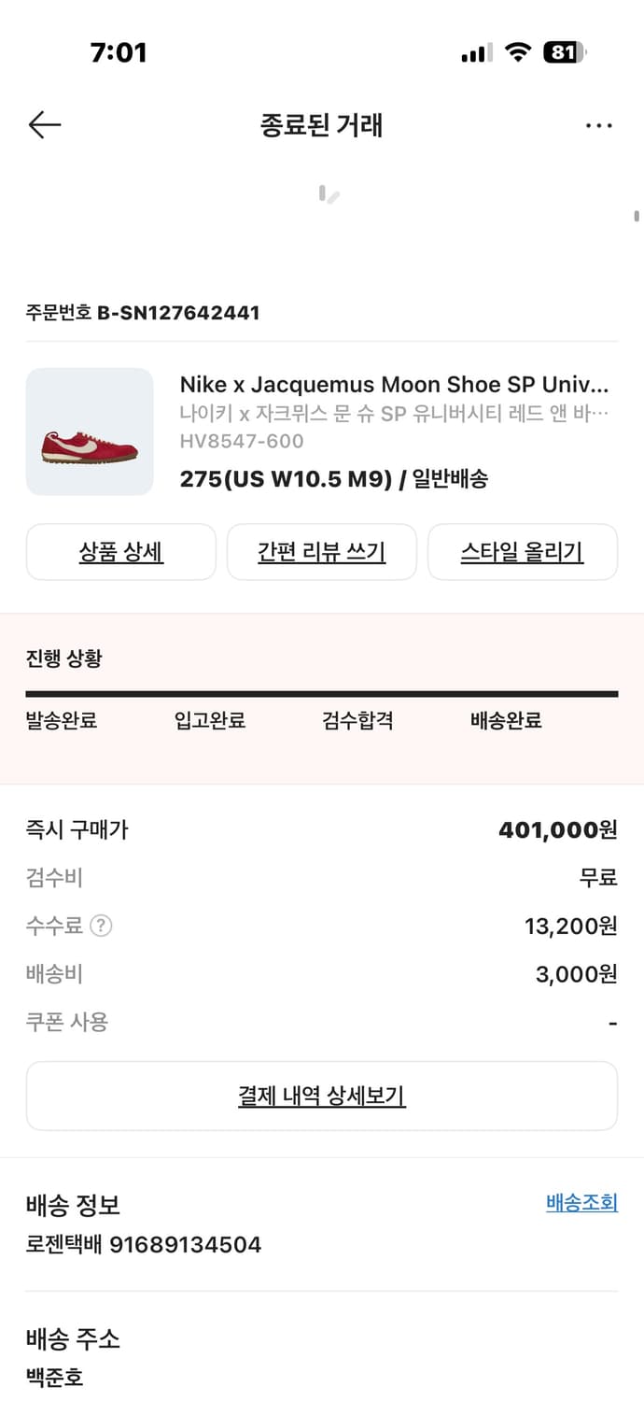
Task: Open 상품 상세 product details
Action: coord(120,552)
